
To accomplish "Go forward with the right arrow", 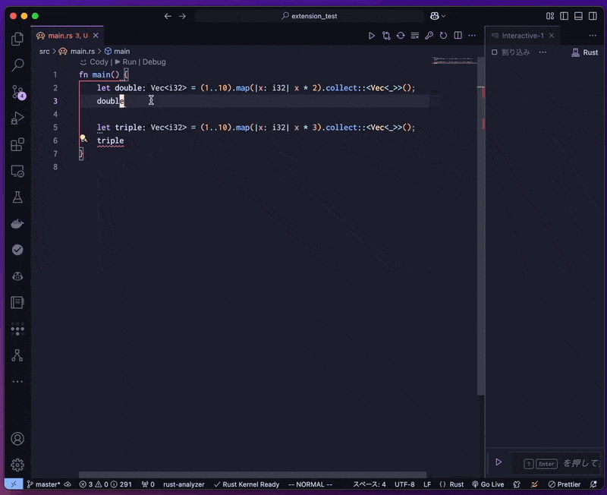I will pos(182,16).
